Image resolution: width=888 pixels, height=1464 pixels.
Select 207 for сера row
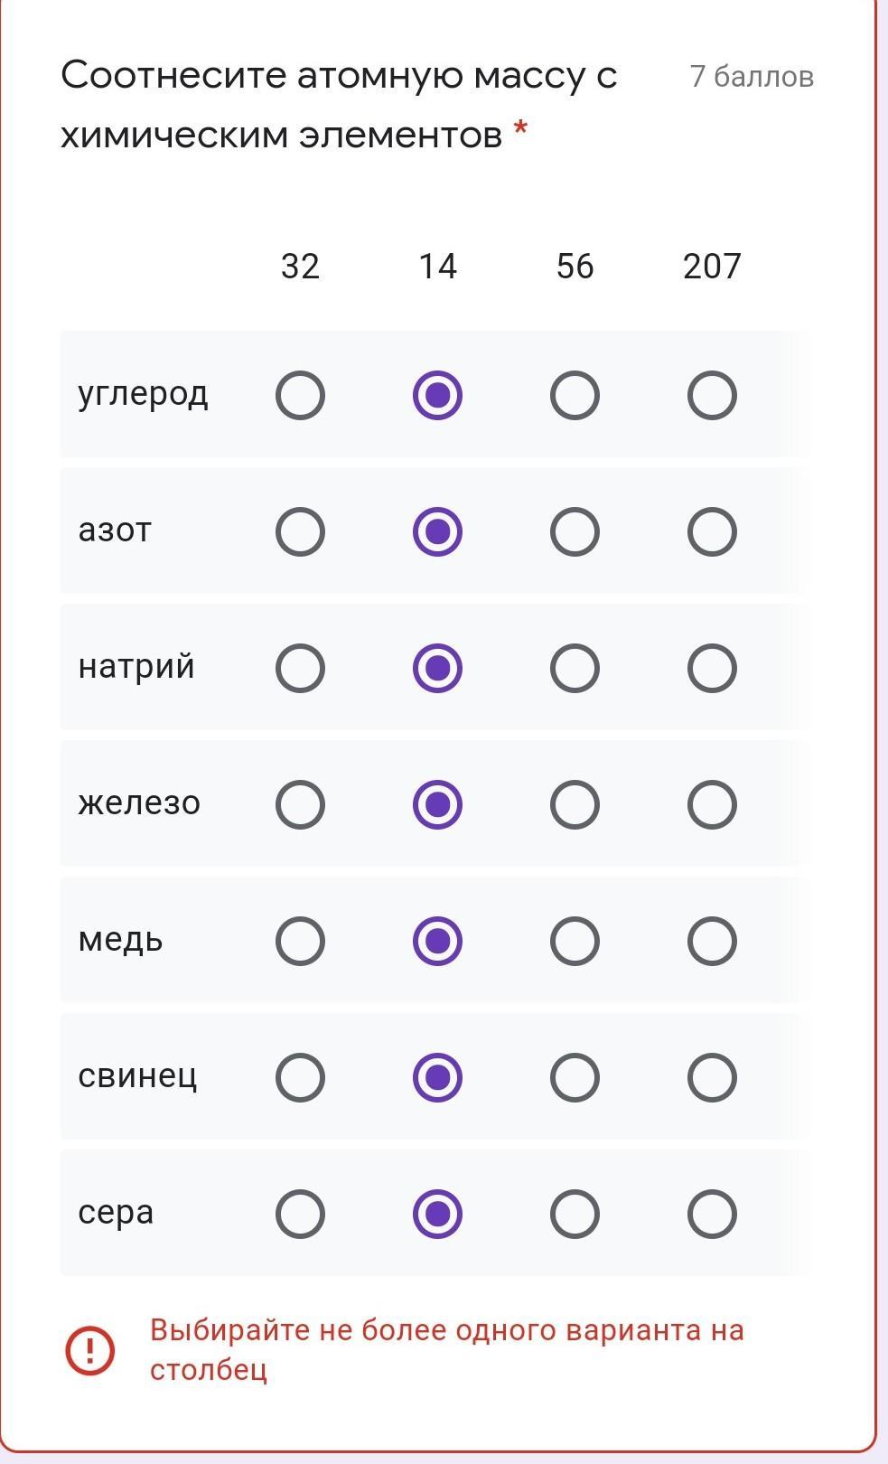pyautogui.click(x=712, y=1215)
